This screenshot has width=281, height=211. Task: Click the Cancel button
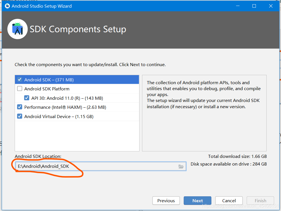229,201
